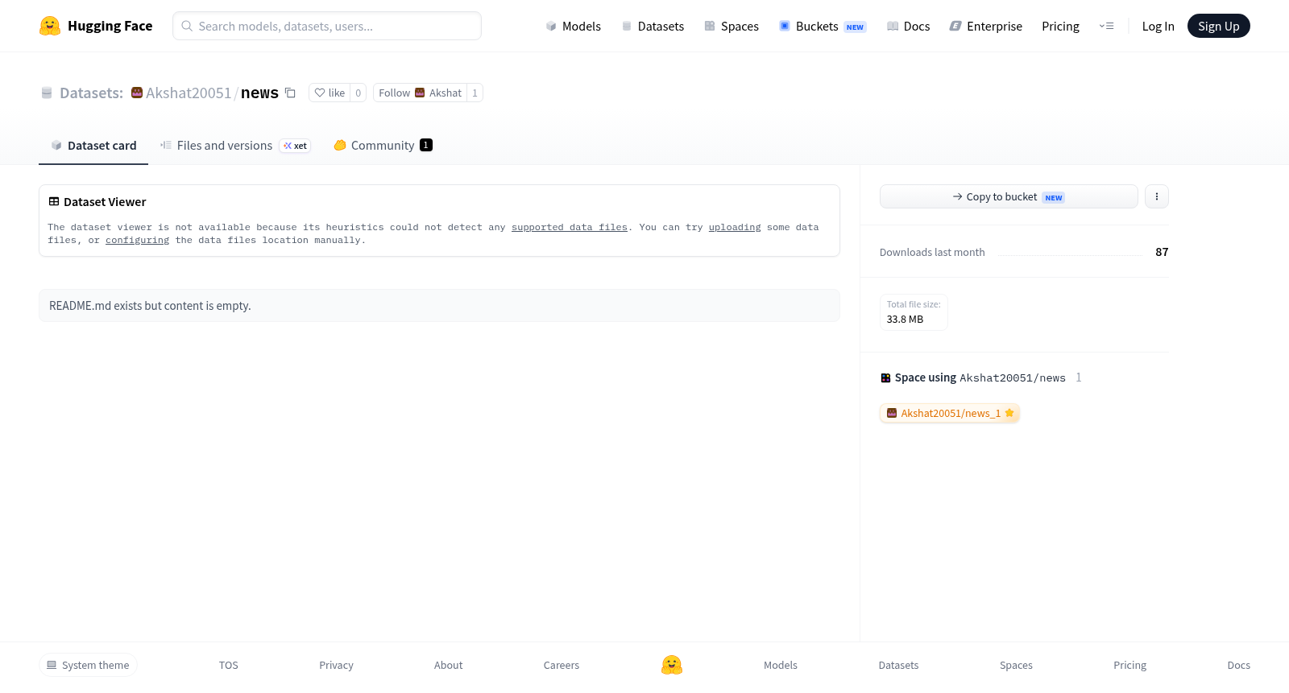Switch to the Dataset card tab

click(93, 146)
